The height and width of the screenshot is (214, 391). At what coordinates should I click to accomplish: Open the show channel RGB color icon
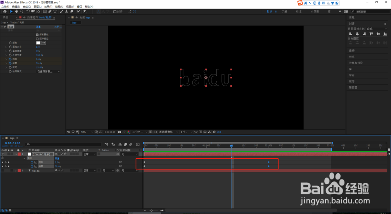pos(128,132)
